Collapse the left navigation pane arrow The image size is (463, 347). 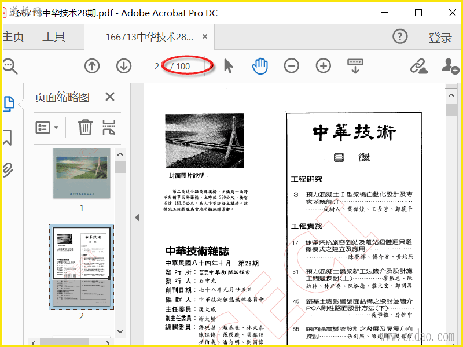(137, 217)
